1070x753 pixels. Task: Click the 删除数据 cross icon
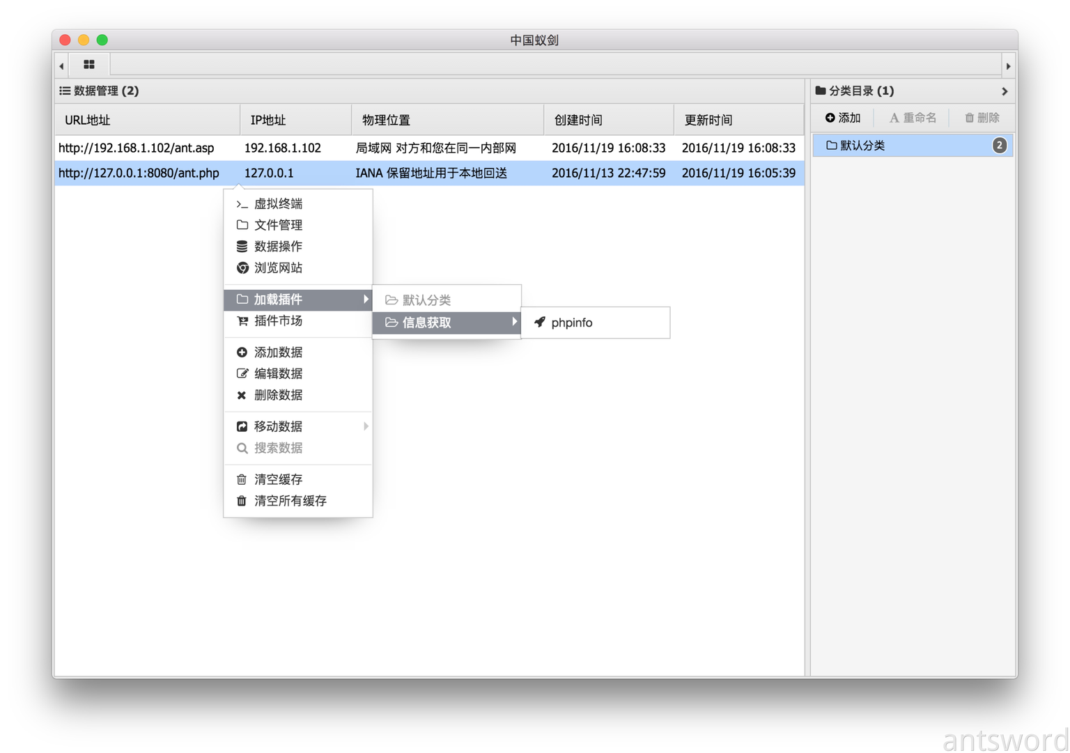point(242,396)
